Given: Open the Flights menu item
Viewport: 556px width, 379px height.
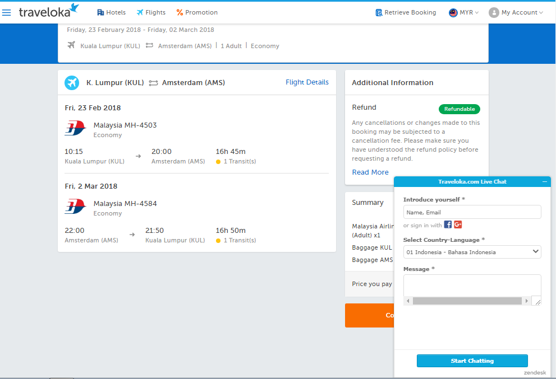Looking at the screenshot, I should coord(151,12).
